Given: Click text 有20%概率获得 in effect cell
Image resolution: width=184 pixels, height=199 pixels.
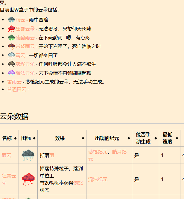Looking at the screenshot, I should pos(57,183).
